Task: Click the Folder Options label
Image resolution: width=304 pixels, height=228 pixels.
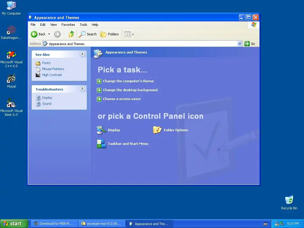Action: pos(176,130)
